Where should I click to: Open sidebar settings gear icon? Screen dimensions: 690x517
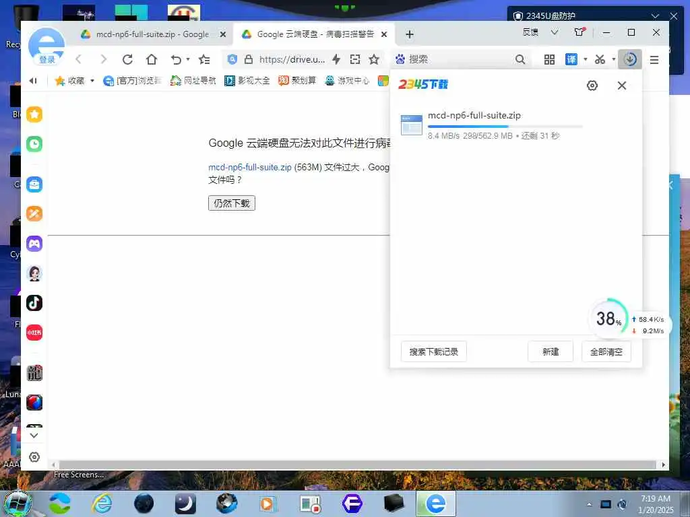tap(34, 457)
